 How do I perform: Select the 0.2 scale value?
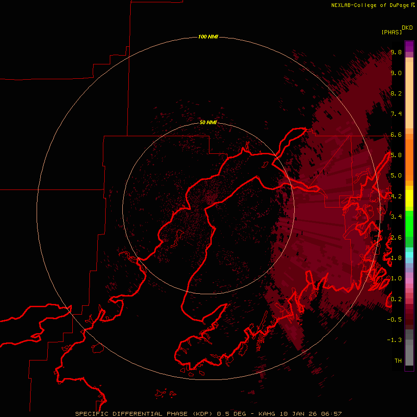(x=396, y=299)
